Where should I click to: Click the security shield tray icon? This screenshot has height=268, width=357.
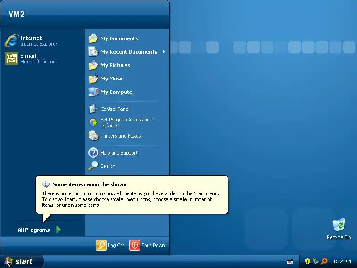click(307, 261)
